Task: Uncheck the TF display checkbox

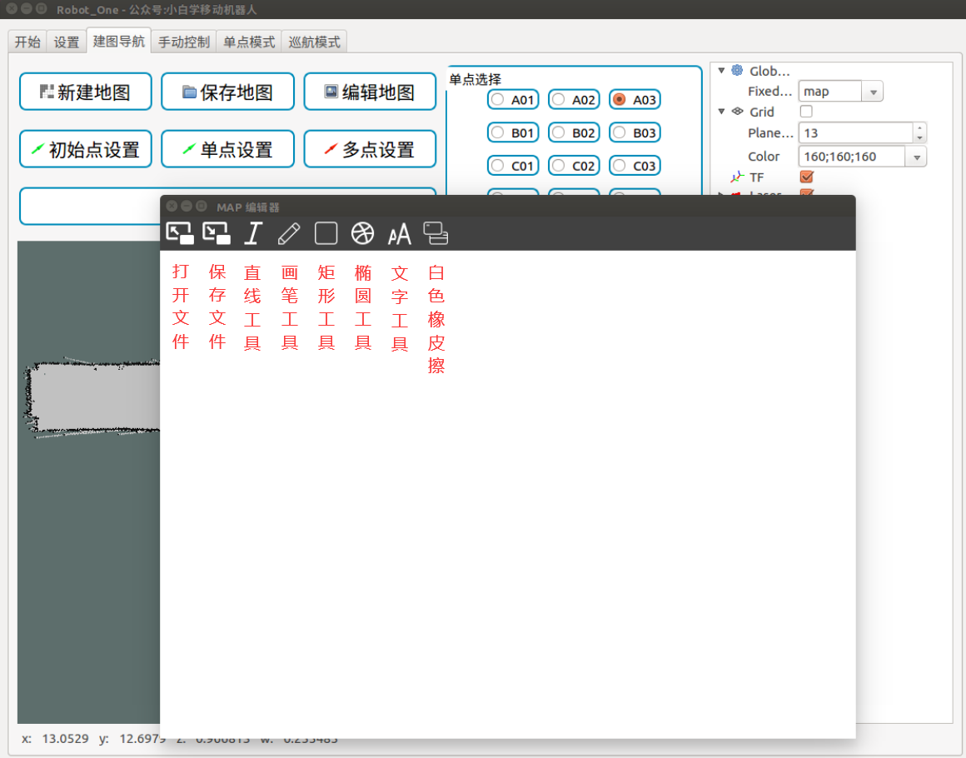Action: [806, 177]
